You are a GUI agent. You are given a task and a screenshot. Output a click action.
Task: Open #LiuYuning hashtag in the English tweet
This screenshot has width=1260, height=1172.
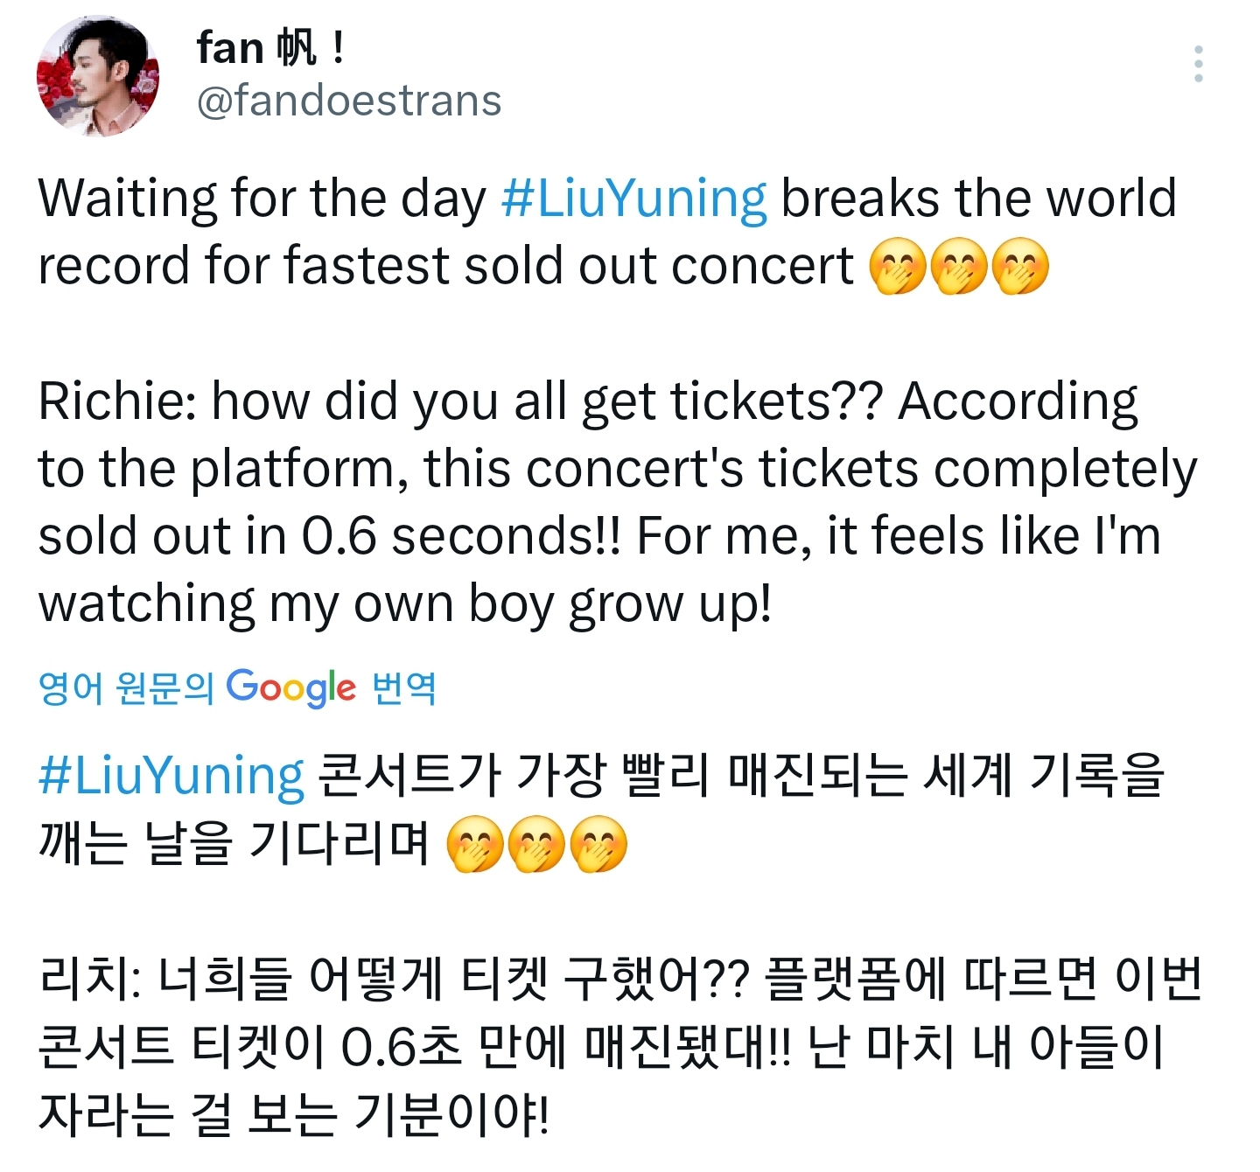pyautogui.click(x=634, y=199)
